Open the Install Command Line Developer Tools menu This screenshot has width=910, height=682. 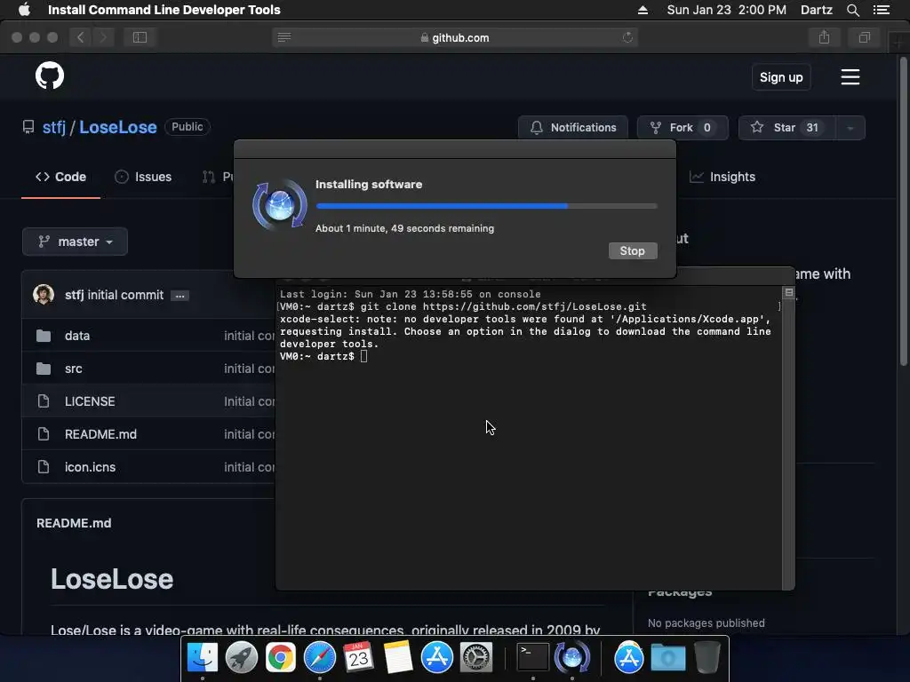(164, 10)
